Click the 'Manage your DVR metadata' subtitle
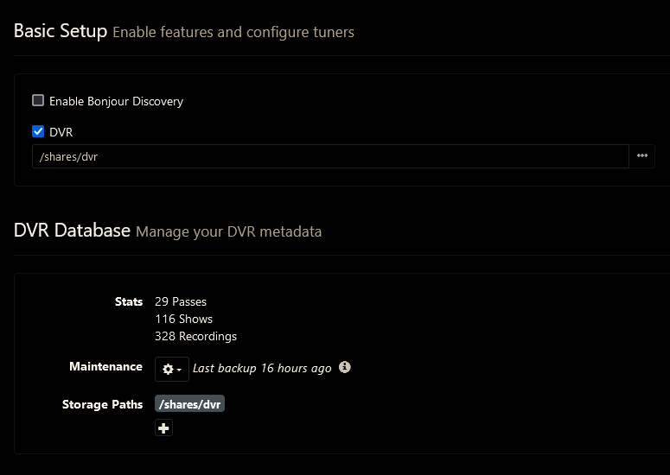Image resolution: width=670 pixels, height=475 pixels. 228,231
